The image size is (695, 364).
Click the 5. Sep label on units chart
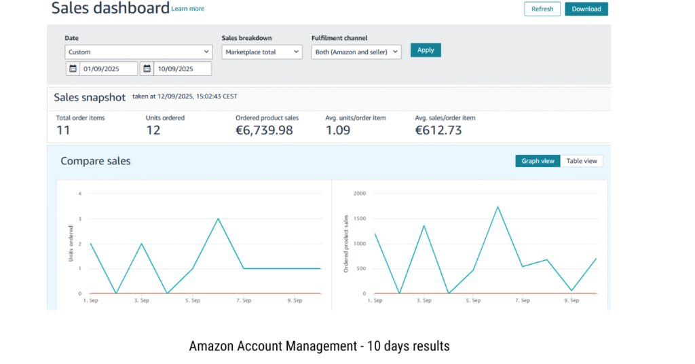pyautogui.click(x=192, y=300)
